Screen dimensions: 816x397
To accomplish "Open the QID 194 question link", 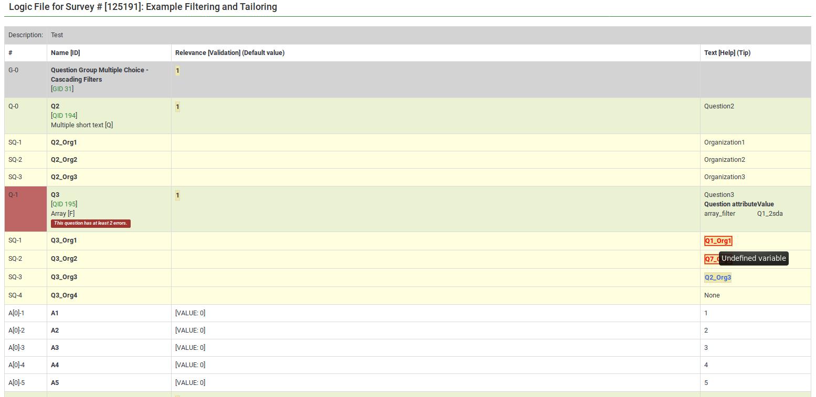I will 64,116.
